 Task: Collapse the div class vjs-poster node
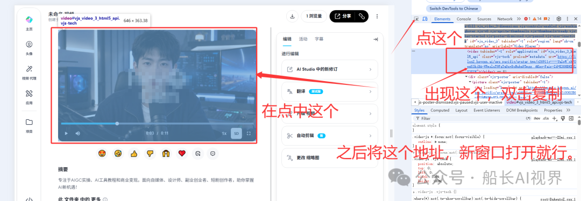tap(466, 77)
